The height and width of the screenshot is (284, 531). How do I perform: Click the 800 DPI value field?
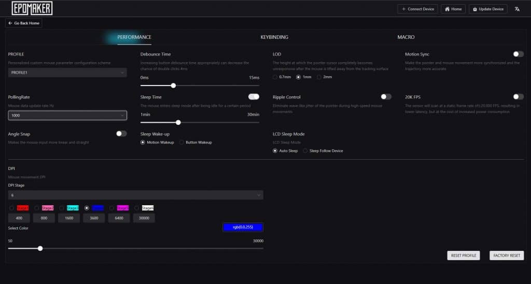[x=44, y=218]
